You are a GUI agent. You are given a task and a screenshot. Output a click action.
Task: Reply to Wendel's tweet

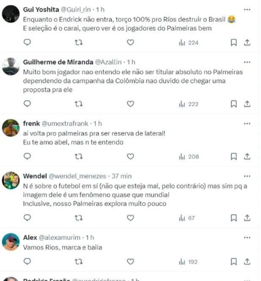(x=27, y=218)
